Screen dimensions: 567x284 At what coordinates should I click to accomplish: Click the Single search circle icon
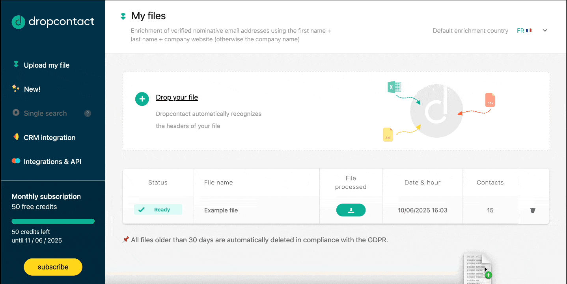click(16, 112)
